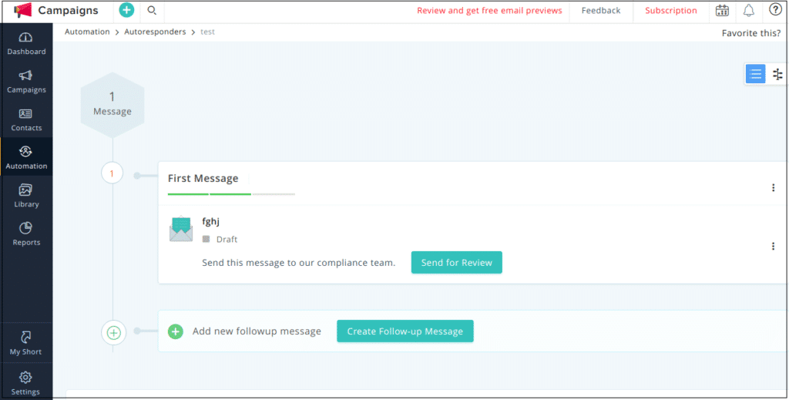Open Contacts in the sidebar
The width and height of the screenshot is (789, 400).
coord(26,119)
